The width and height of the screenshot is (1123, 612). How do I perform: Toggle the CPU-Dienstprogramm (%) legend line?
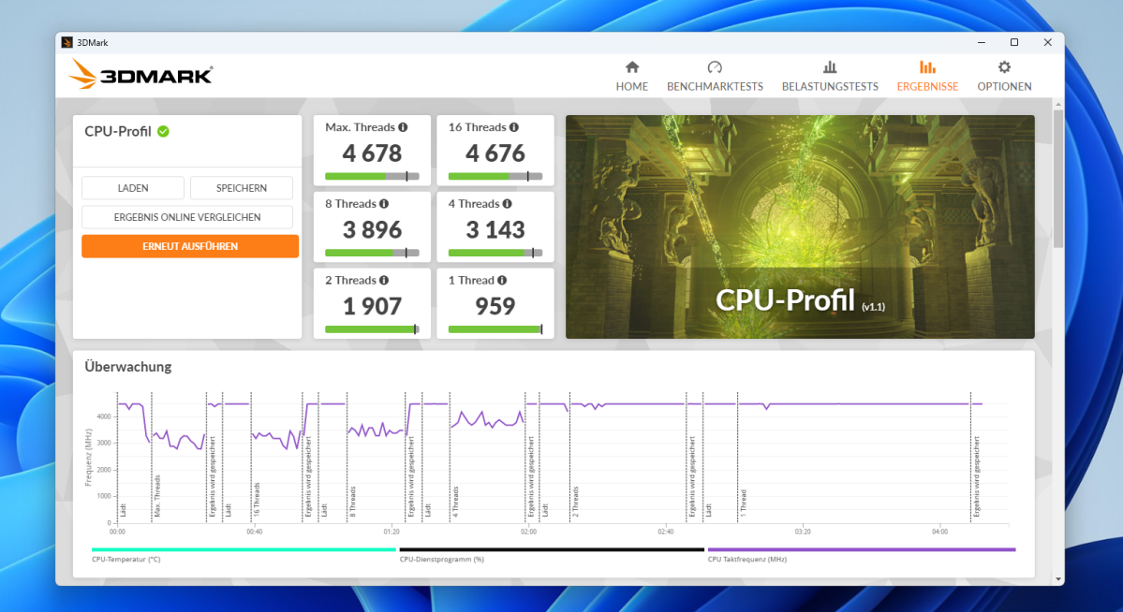[x=552, y=549]
